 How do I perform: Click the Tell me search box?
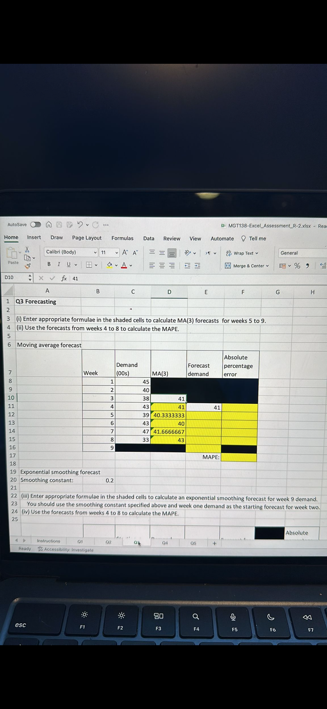(x=254, y=239)
